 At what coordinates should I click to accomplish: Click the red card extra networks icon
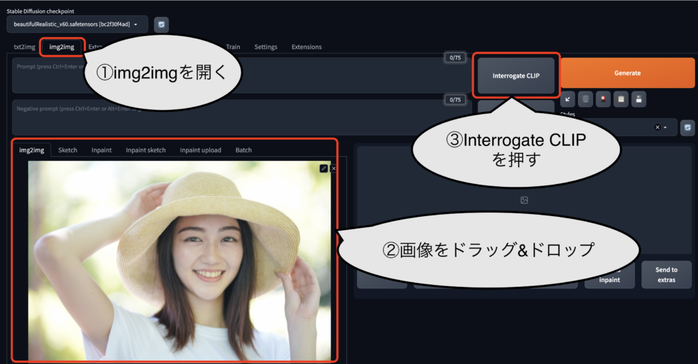click(x=603, y=100)
